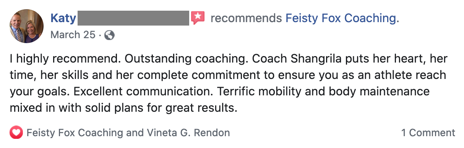This screenshot has height=148, width=464.
Task: Click the grey redacted surname bar
Action: 133,18
